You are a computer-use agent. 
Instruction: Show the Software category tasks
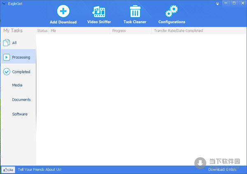[20, 114]
